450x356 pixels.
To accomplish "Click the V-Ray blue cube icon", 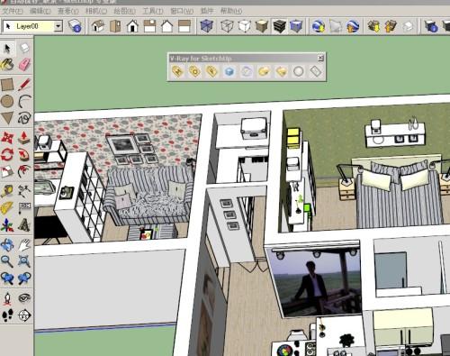I will click(x=229, y=71).
